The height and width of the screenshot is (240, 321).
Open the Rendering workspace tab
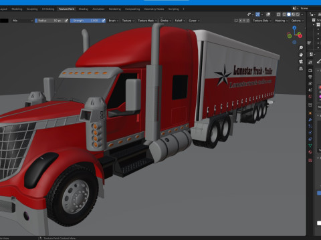click(115, 9)
